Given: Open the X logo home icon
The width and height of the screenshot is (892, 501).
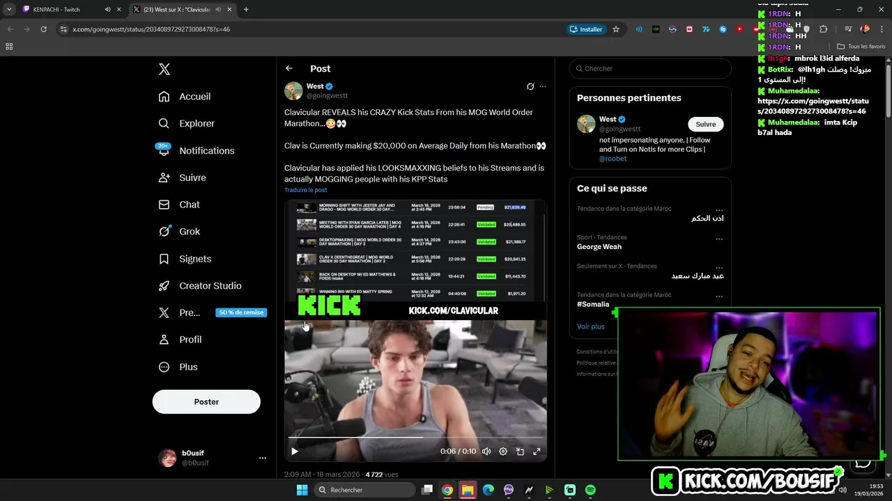Looking at the screenshot, I should 164,69.
